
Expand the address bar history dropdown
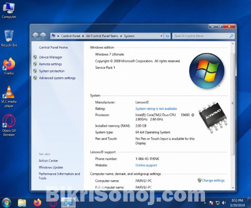click(x=161, y=36)
